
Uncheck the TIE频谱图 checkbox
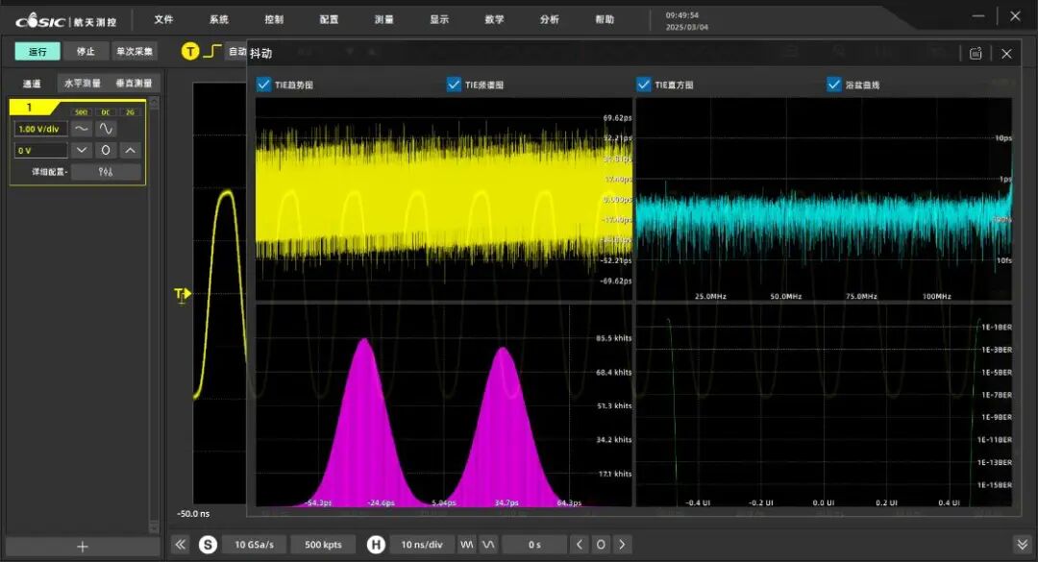[454, 85]
